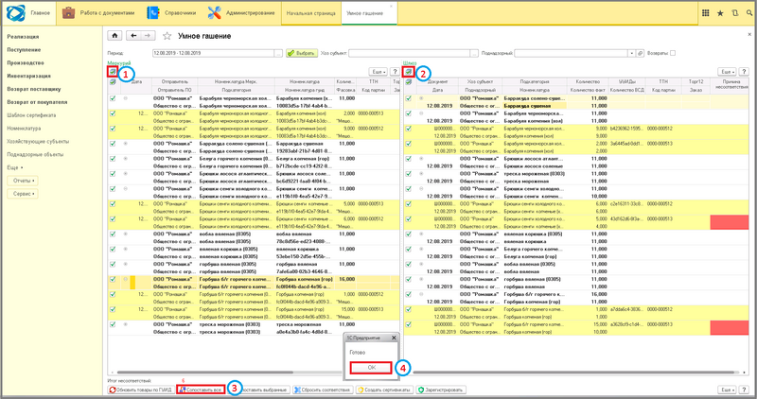757x399 pixels.
Task: Expand the sidebar Еще list
Action: [15, 167]
